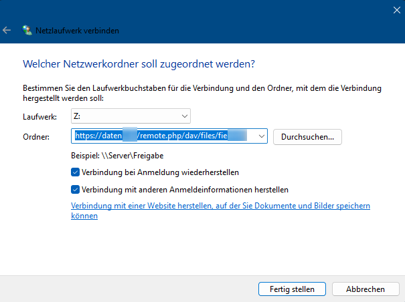Click the heading 'Welcher Netzwerkordner soll zugeordnet werden?'

click(140, 64)
